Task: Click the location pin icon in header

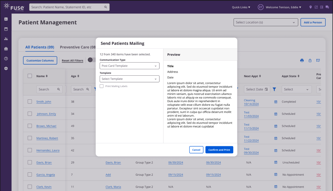Action: click(x=311, y=7)
